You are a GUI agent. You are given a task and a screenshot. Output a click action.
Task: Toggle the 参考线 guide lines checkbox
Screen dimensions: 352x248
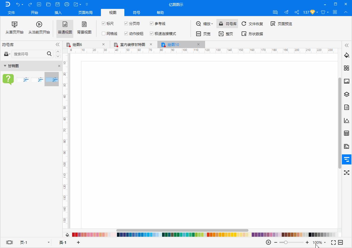pyautogui.click(x=152, y=23)
